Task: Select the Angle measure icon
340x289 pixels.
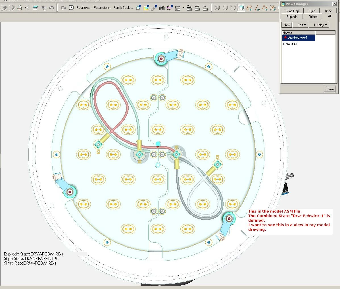Action: coord(205,8)
